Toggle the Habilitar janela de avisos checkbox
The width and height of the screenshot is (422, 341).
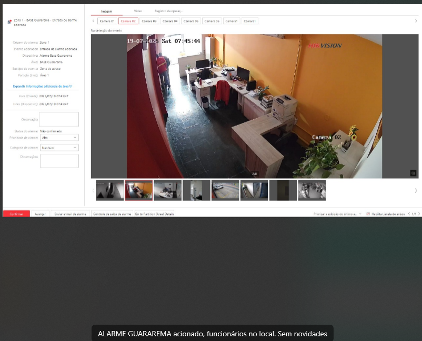368,214
